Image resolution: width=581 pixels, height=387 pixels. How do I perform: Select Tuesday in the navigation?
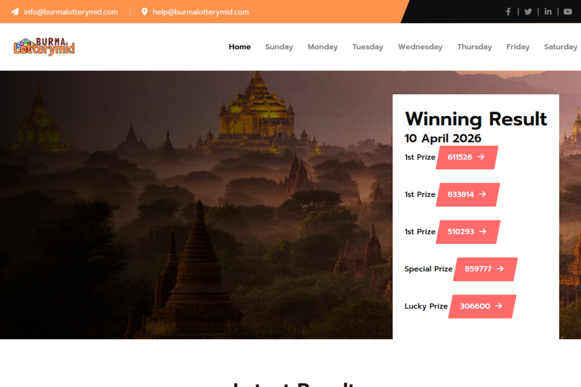click(x=368, y=47)
